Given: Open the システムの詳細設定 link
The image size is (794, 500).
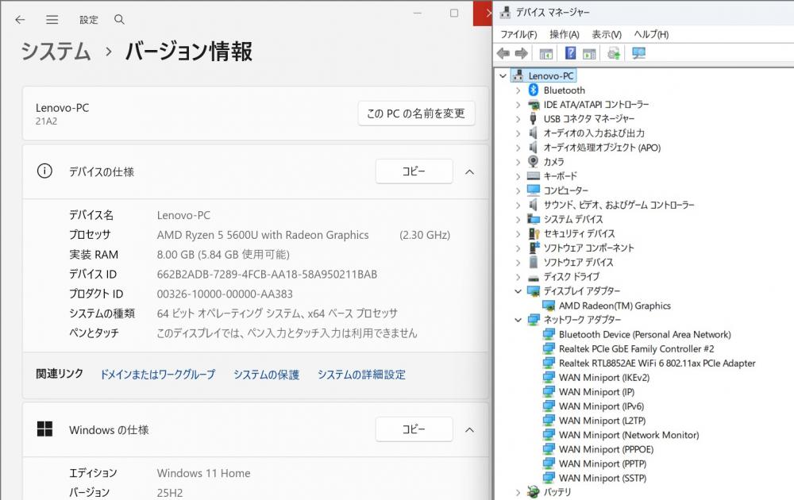Looking at the screenshot, I should tap(361, 375).
